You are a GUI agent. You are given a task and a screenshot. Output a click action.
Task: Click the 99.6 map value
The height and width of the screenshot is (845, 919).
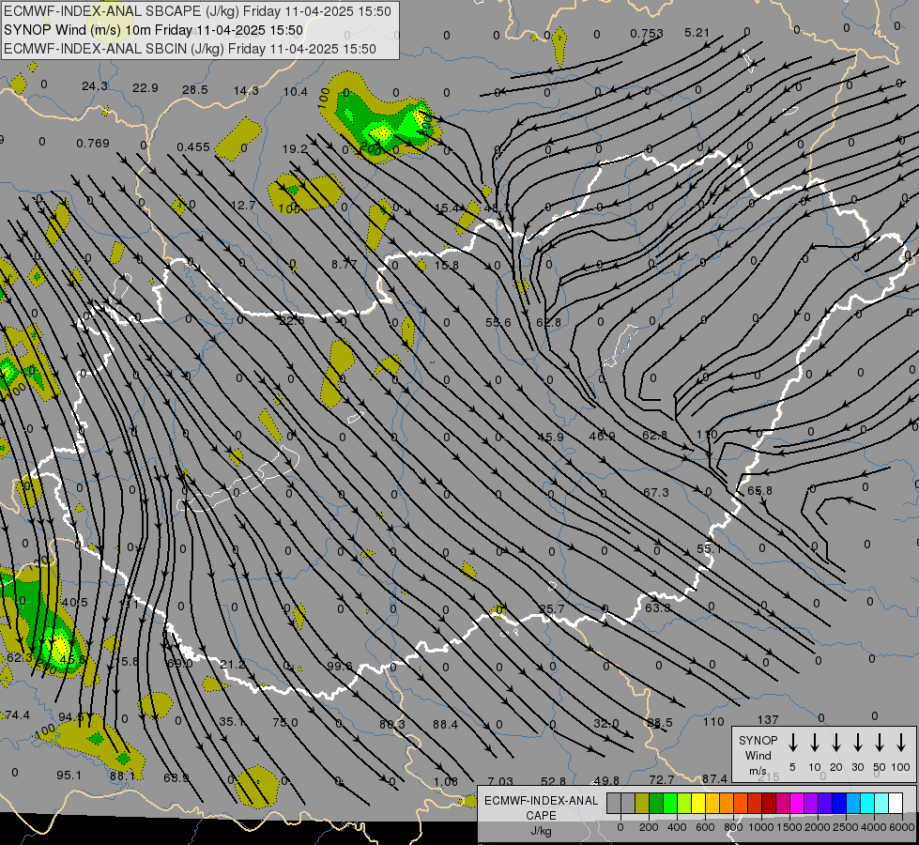click(340, 667)
